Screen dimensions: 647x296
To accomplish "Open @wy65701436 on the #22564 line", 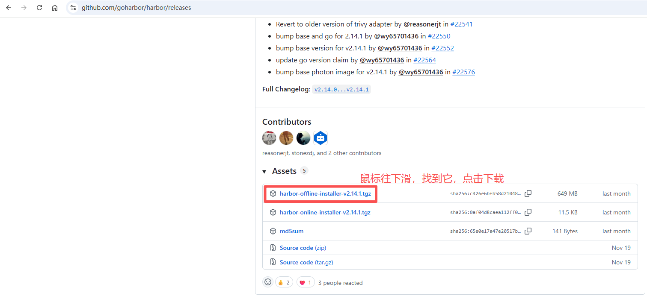I will point(382,60).
